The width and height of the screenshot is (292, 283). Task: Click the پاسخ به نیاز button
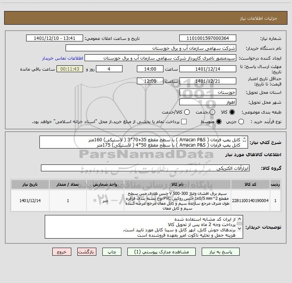[221, 252]
